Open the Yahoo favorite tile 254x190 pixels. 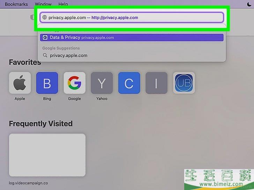[x=102, y=83]
